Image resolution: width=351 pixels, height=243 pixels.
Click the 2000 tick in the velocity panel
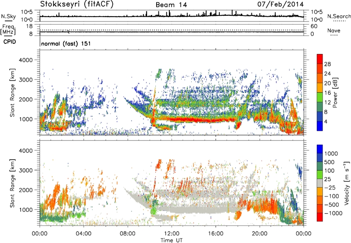pyautogui.click(x=25, y=190)
